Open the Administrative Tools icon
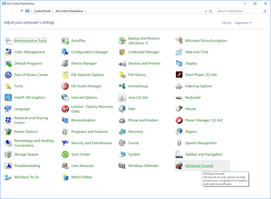271x199 pixels. tap(8, 41)
